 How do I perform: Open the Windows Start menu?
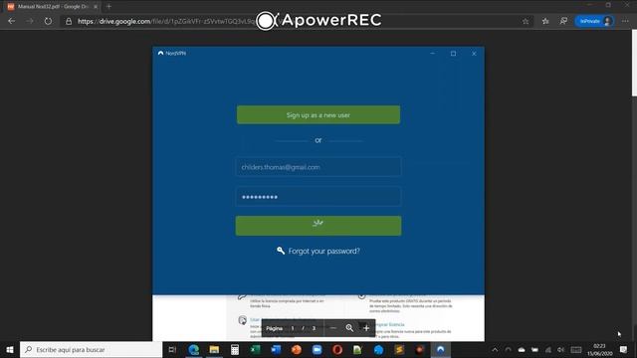10,349
